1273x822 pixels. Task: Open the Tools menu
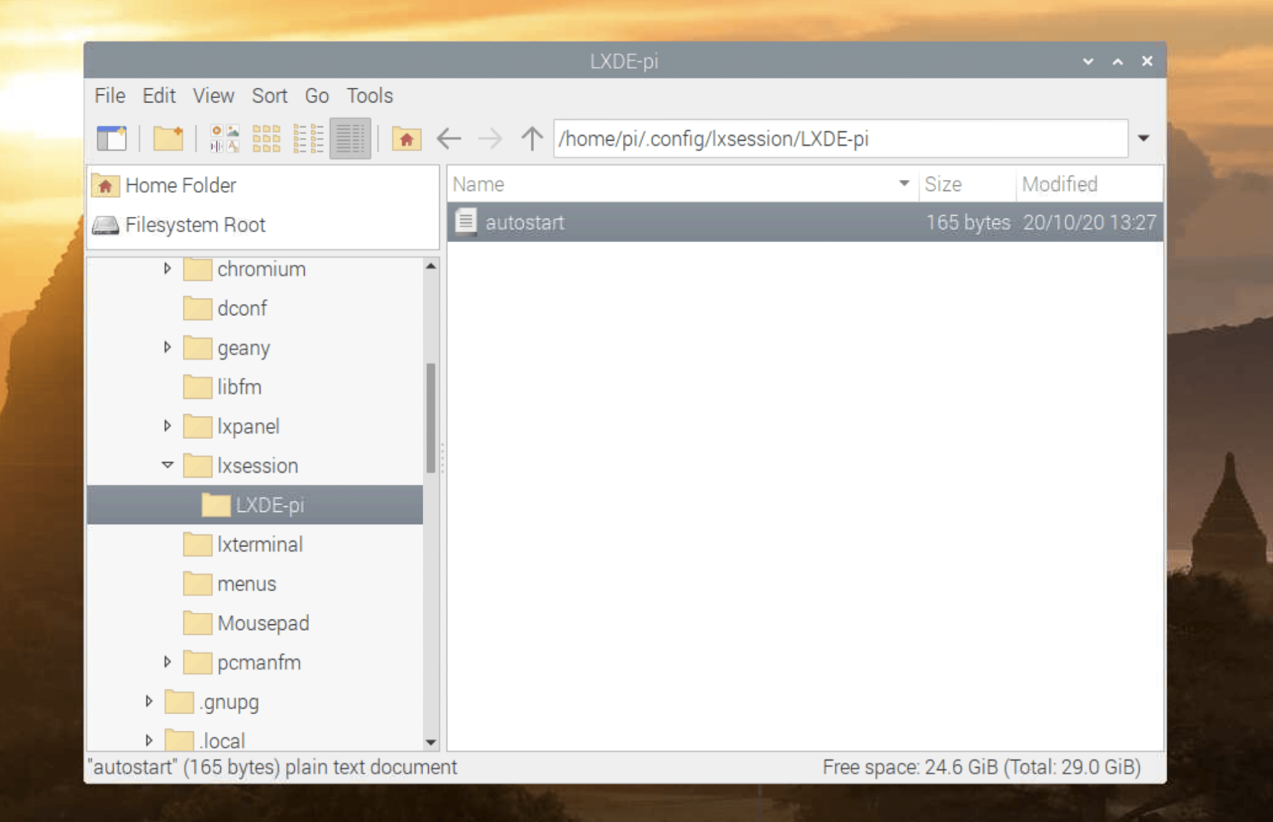coord(370,96)
